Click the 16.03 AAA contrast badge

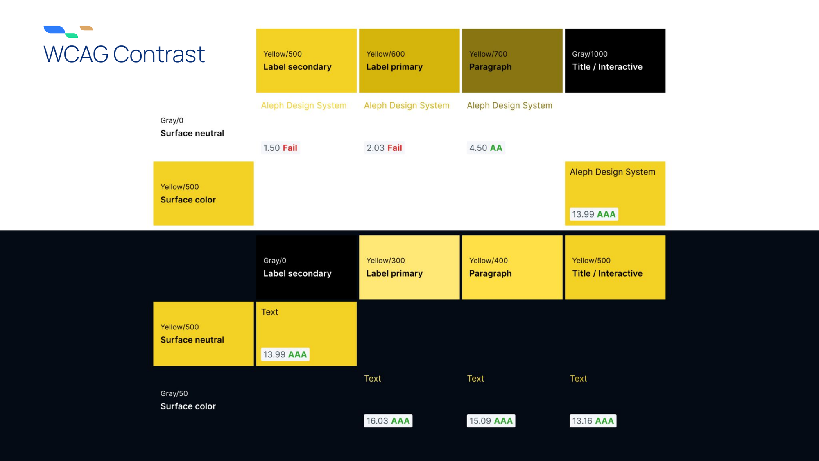[x=388, y=421]
